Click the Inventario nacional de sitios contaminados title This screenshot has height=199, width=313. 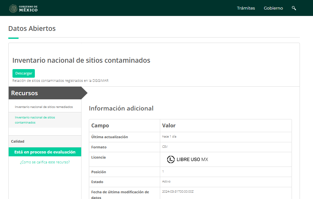(81, 60)
